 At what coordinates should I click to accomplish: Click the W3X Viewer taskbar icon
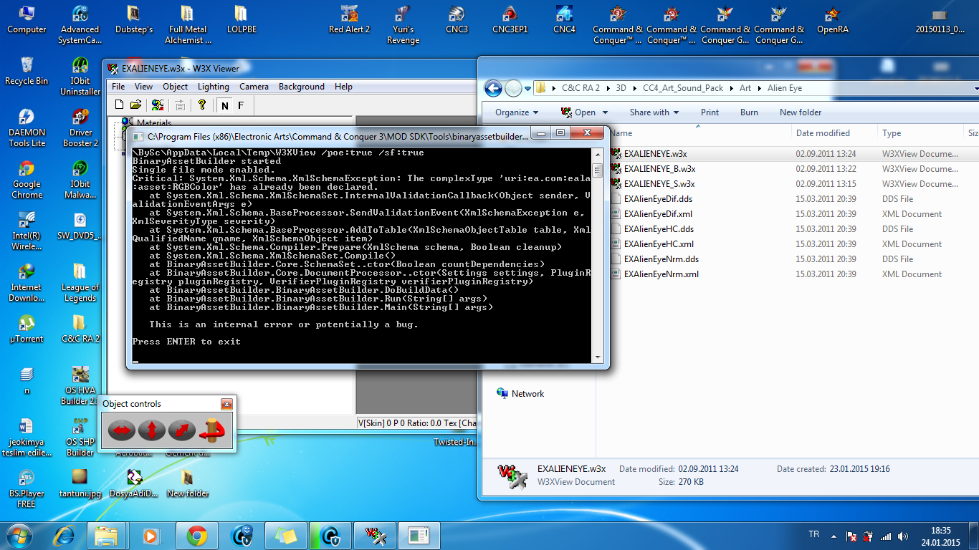pos(375,535)
